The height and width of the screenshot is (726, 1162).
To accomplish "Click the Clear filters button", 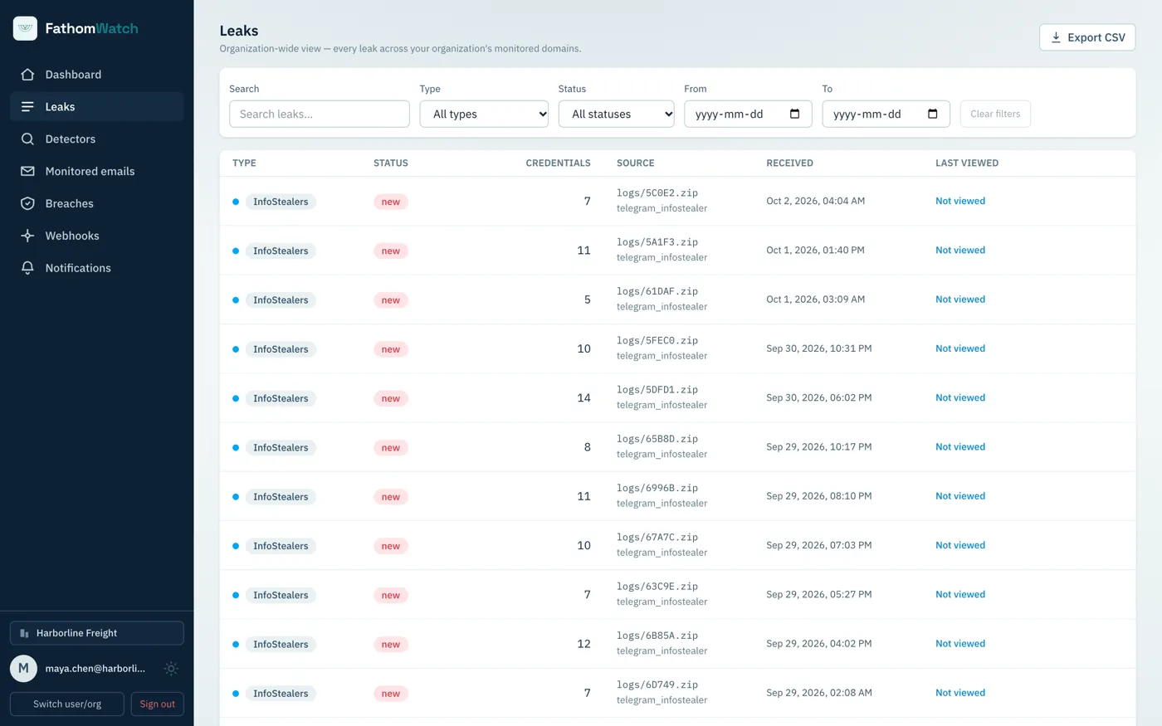I will click(x=995, y=115).
